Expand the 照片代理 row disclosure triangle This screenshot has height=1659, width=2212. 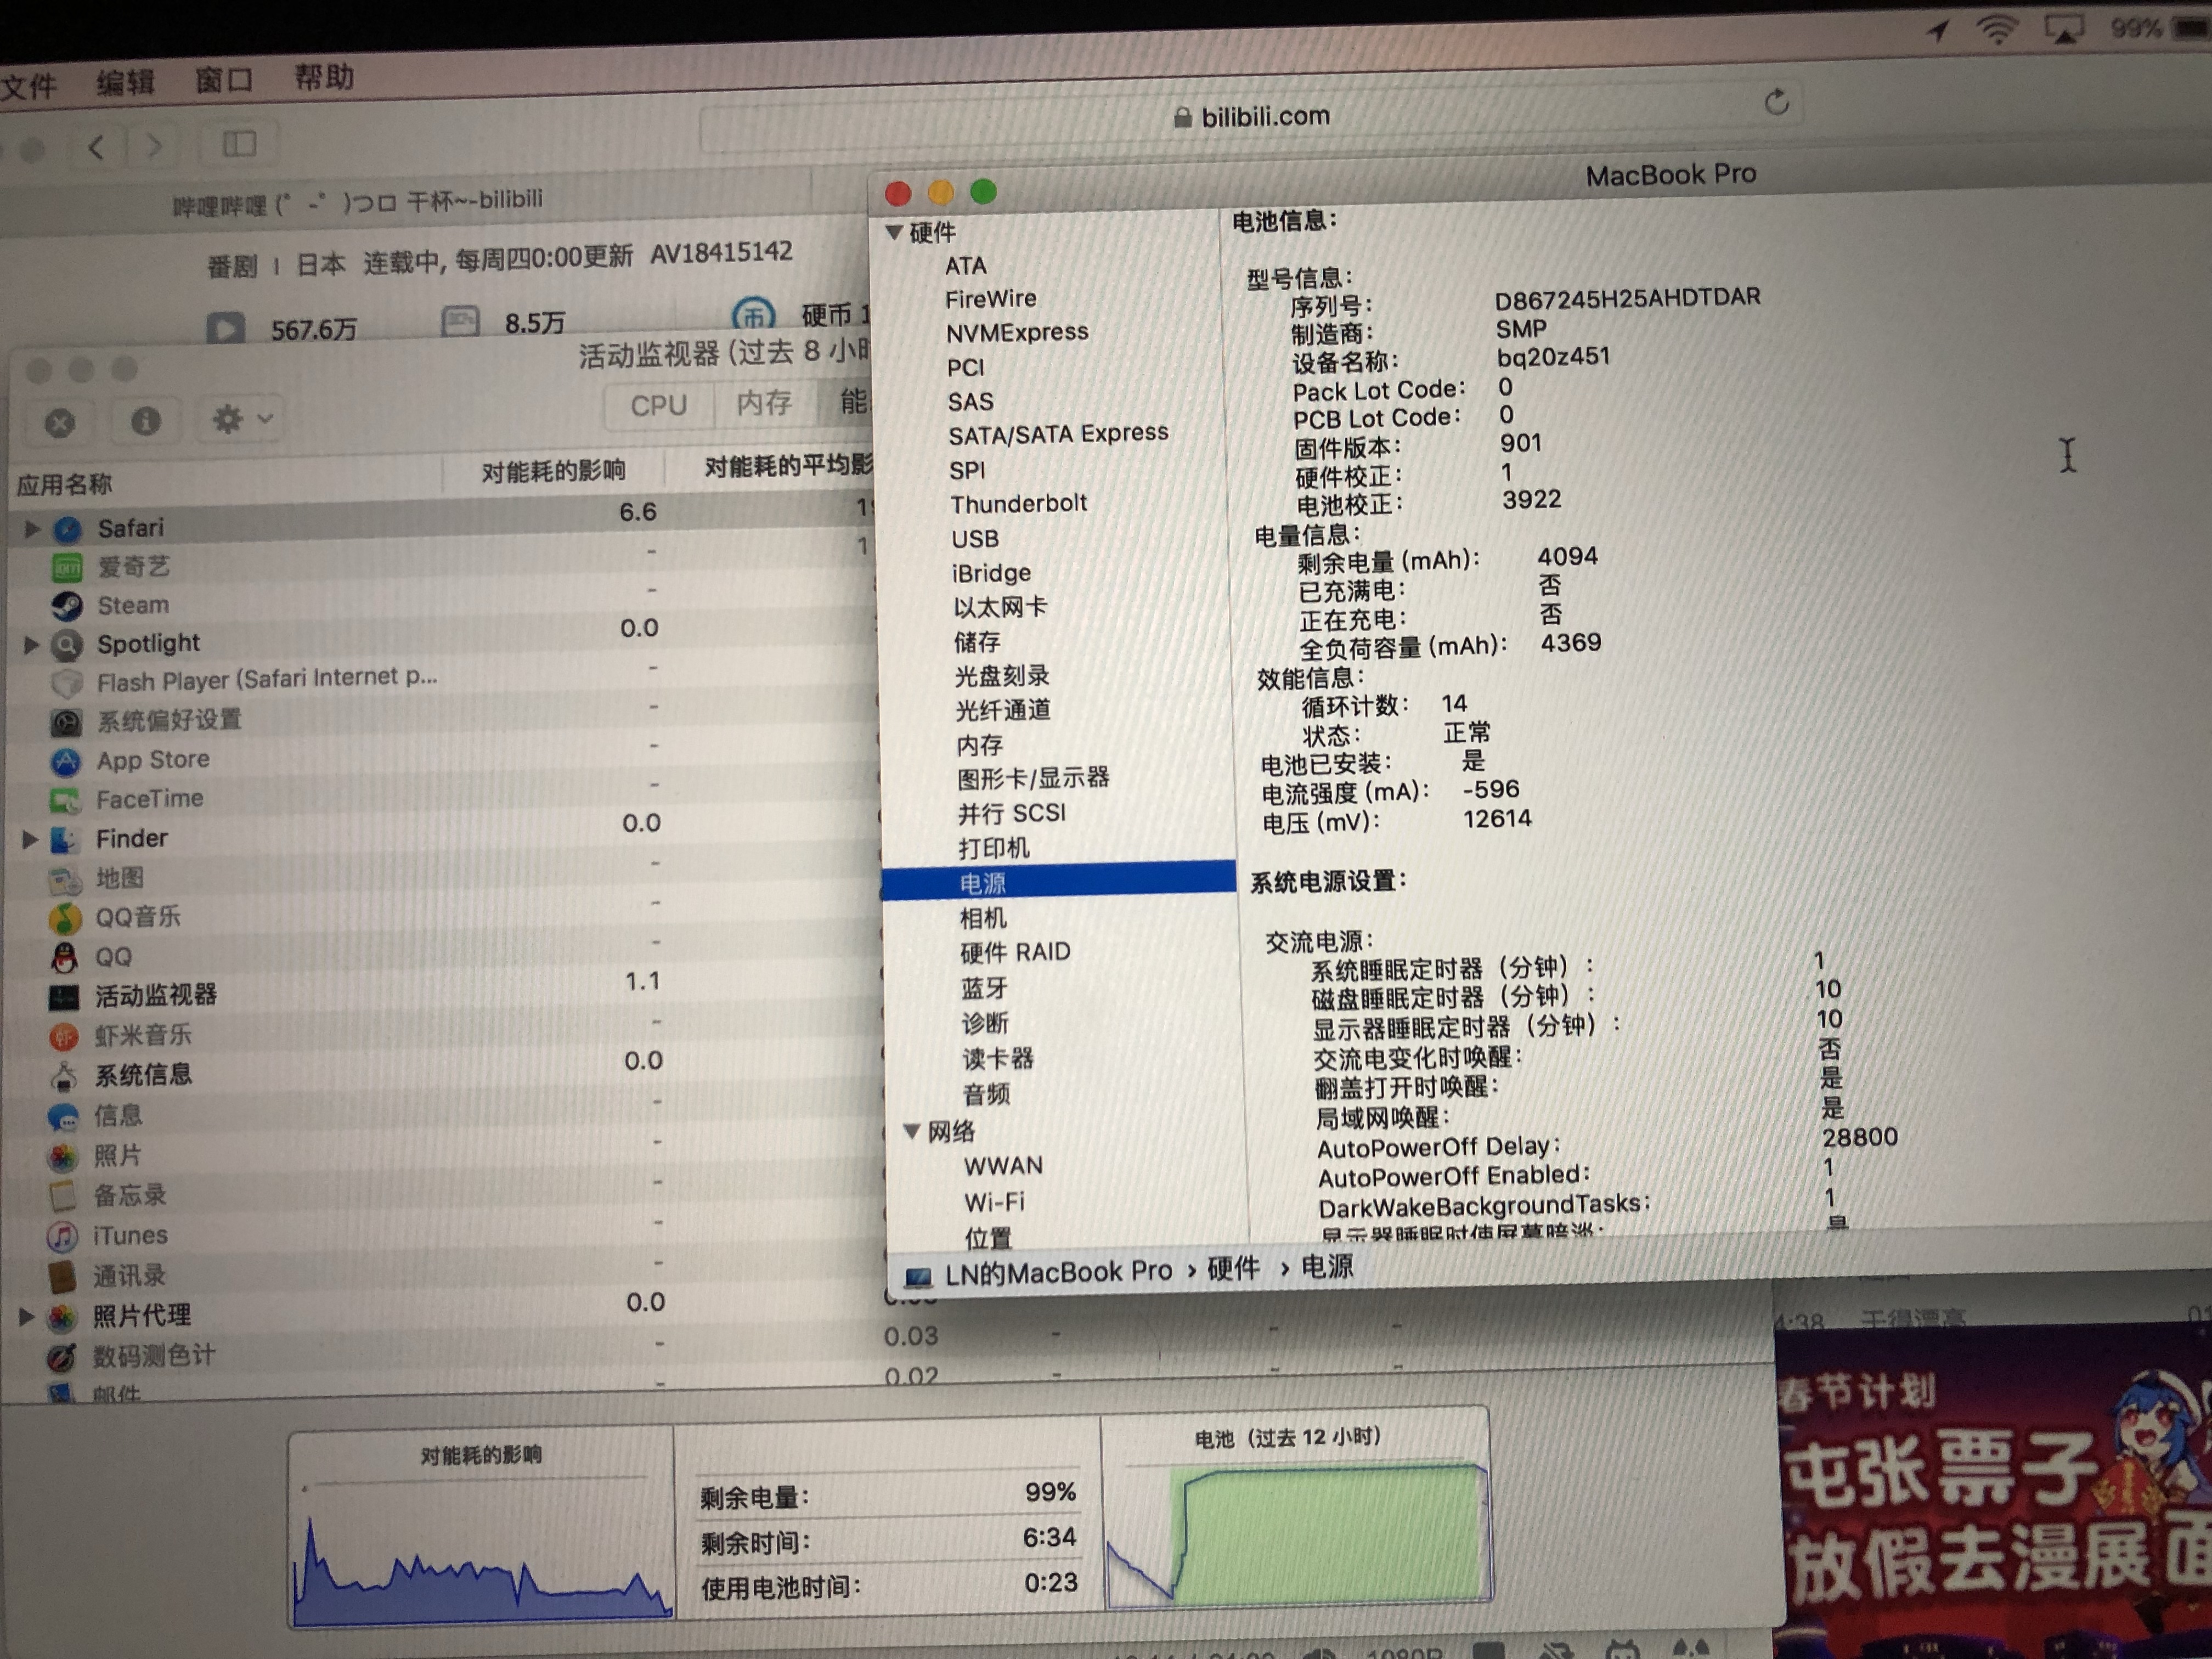point(26,1316)
